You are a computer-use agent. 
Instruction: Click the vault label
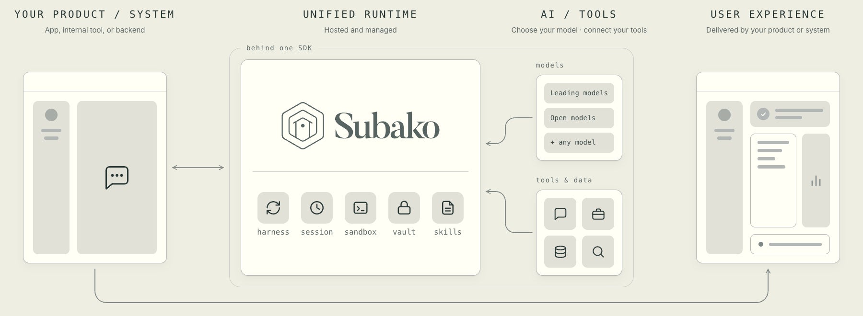[404, 232]
